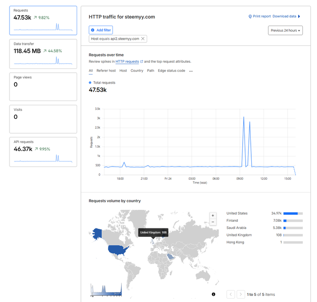Select the API requests metric card
317x302 pixels.
(x=43, y=152)
